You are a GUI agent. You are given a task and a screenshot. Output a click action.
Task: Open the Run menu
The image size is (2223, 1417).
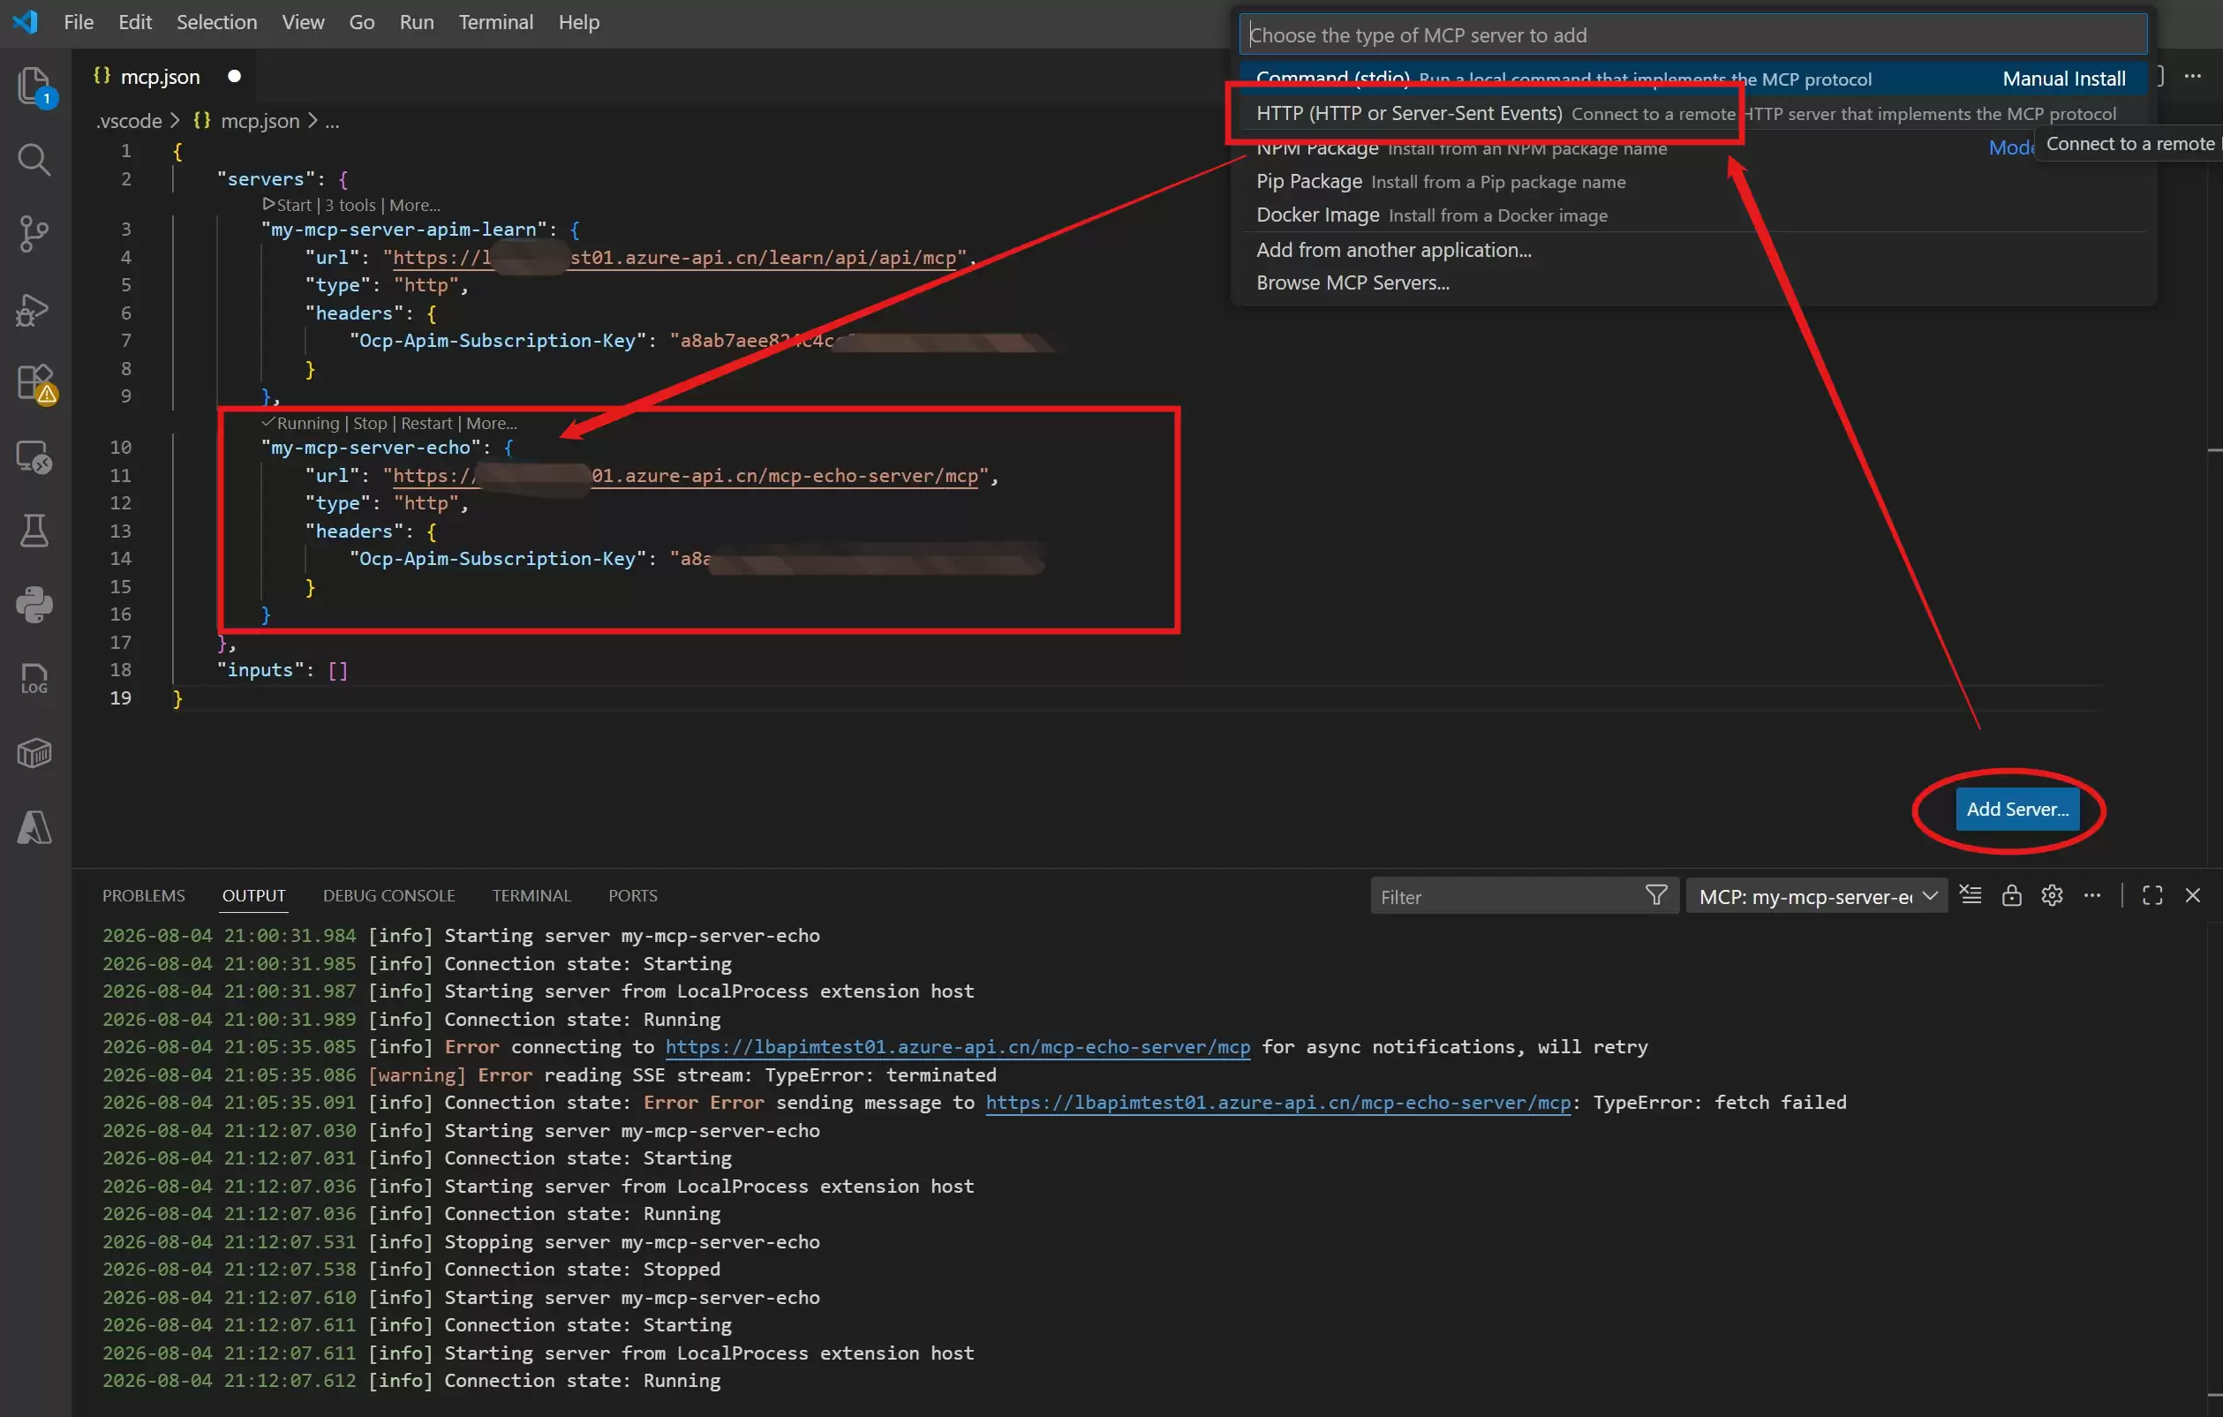(417, 22)
